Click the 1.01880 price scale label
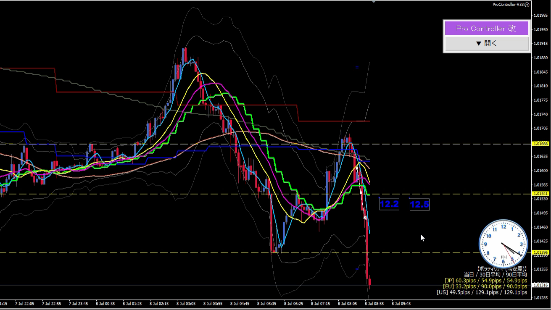The image size is (551, 310). pos(540,58)
